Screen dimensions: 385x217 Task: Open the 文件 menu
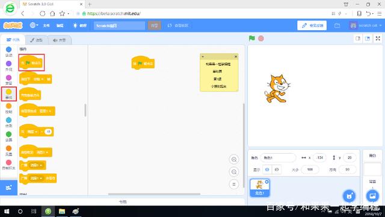click(46, 25)
